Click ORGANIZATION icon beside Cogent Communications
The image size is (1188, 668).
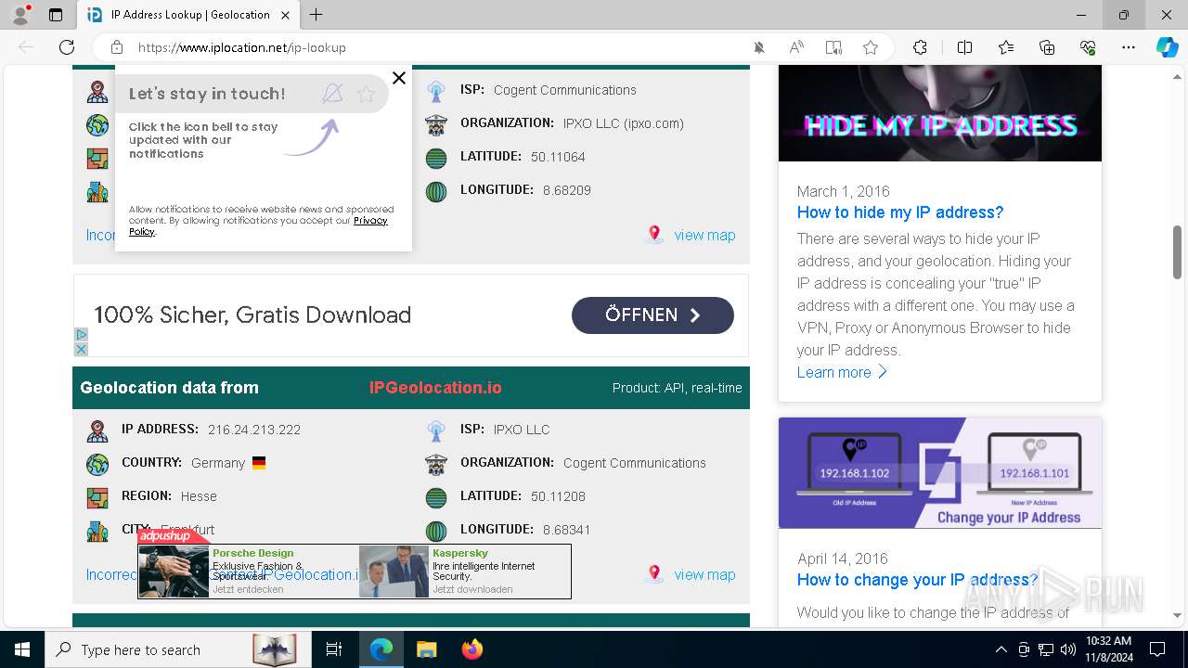[436, 464]
